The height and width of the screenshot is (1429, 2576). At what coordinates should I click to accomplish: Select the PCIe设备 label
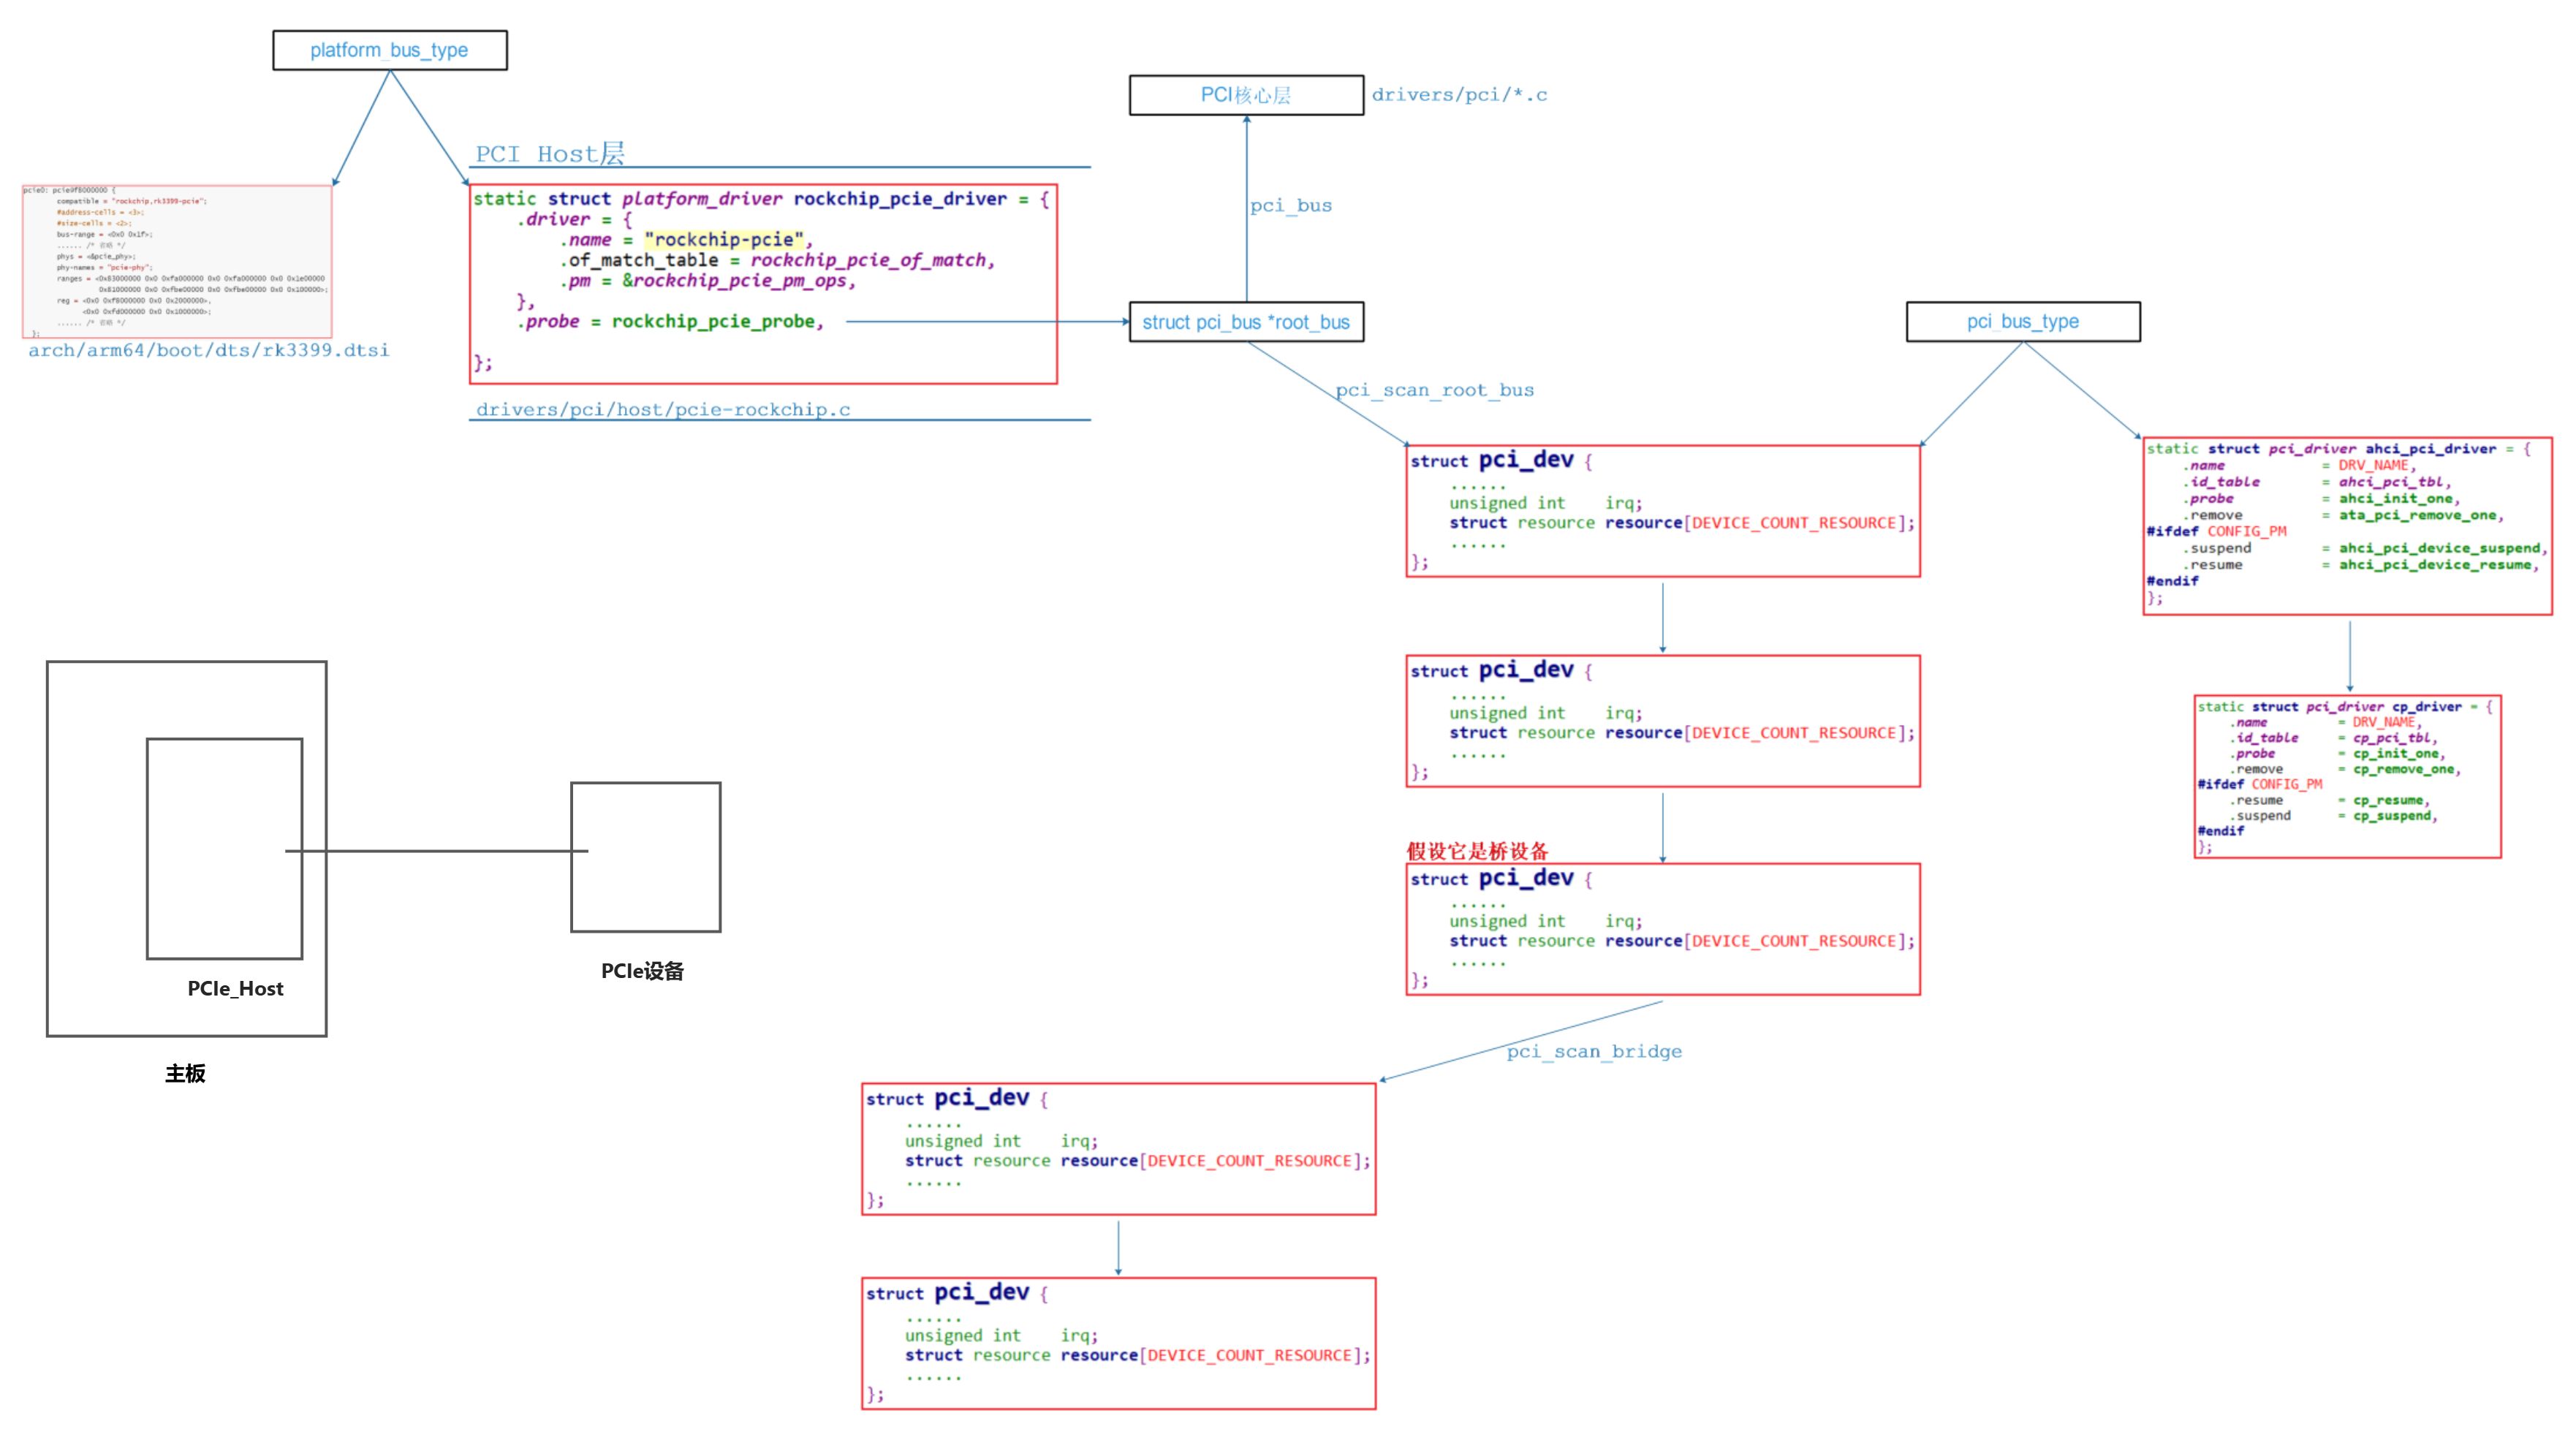[x=642, y=971]
